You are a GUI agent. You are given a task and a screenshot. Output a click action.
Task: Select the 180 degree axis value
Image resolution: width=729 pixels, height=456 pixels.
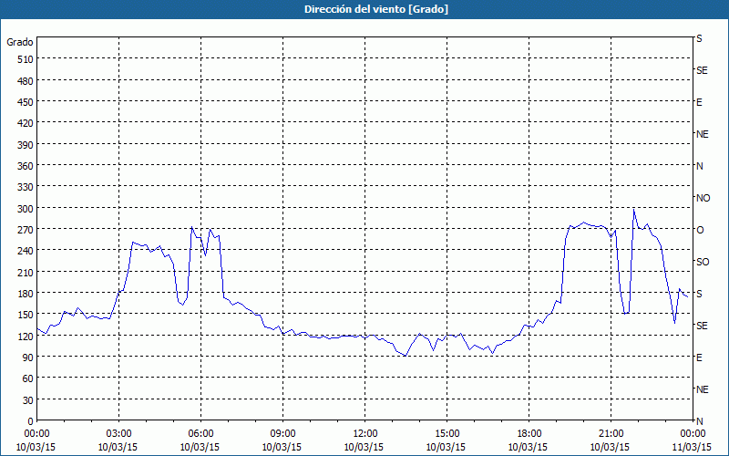26,294
